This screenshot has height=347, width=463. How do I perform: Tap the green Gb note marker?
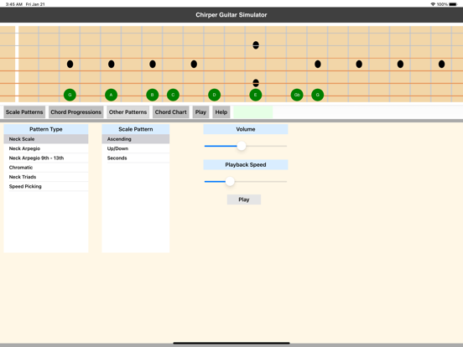pos(297,95)
